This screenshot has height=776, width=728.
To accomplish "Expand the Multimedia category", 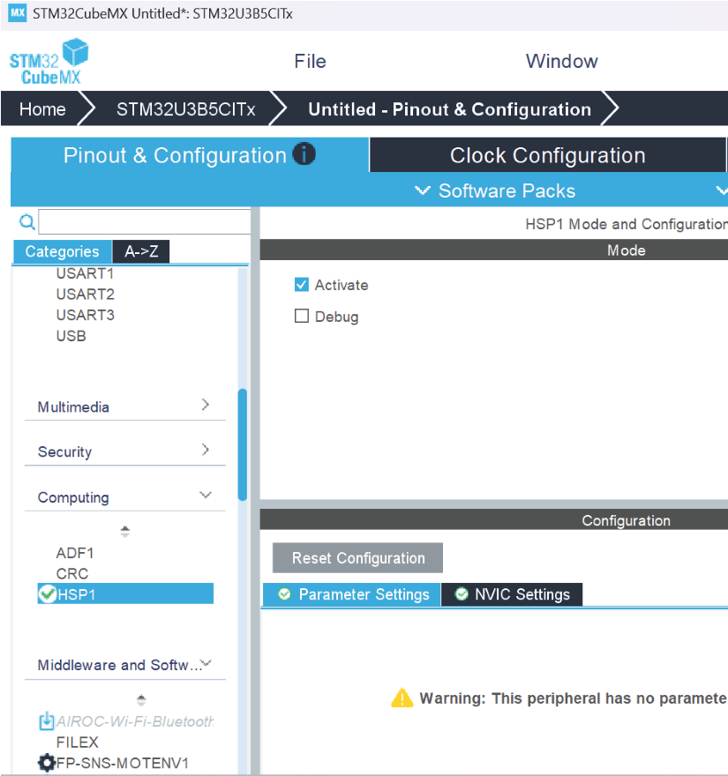I will 124,407.
